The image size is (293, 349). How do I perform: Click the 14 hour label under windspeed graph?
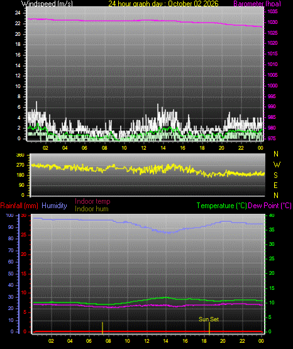pos(163,148)
